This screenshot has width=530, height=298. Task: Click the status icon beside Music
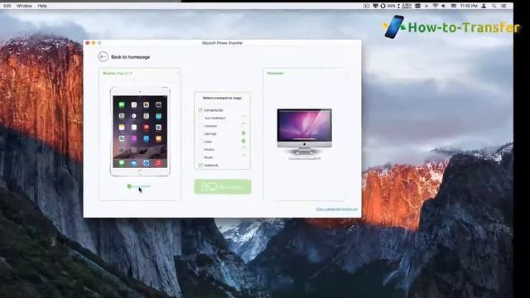click(x=243, y=156)
